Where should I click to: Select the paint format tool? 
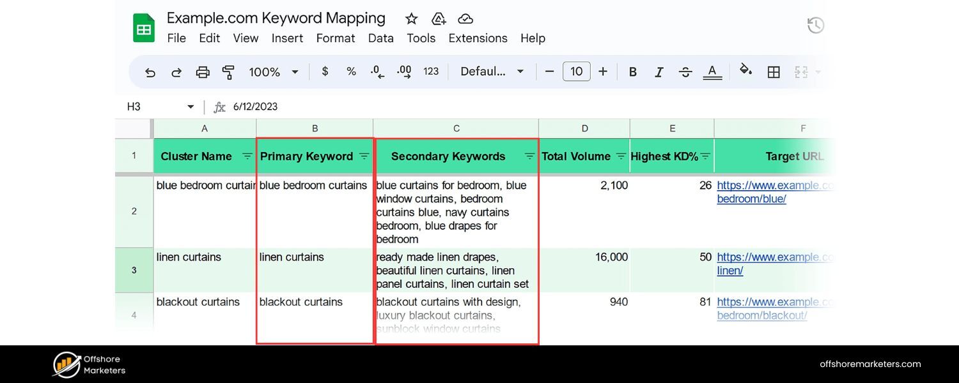[x=228, y=71]
